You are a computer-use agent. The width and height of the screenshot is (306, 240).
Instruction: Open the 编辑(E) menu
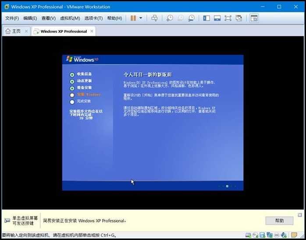(x=30, y=18)
